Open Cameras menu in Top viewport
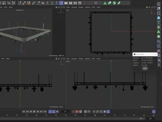 click(74, 7)
